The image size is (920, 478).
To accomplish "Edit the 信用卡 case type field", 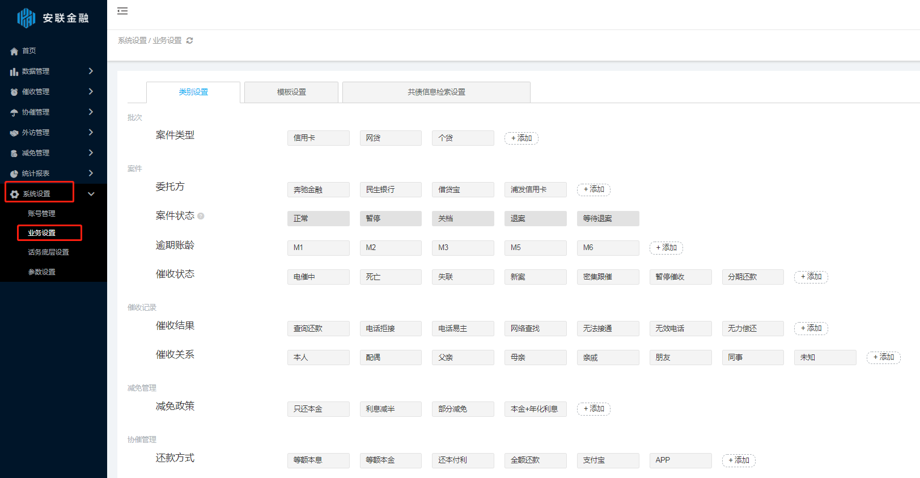I will point(319,138).
